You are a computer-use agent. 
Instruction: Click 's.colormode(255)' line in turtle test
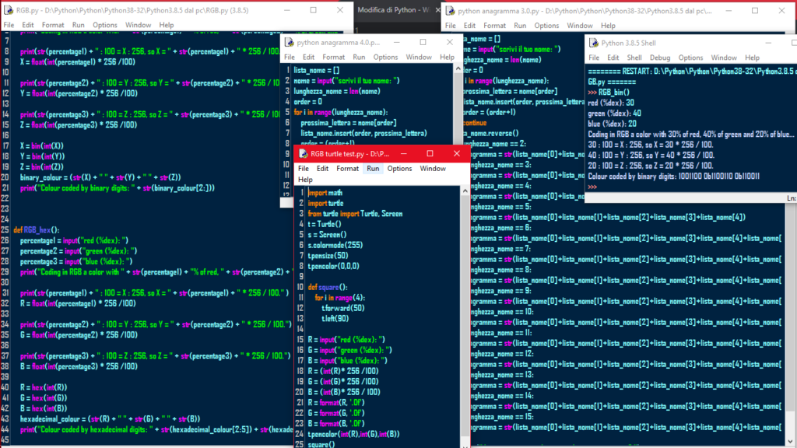335,245
